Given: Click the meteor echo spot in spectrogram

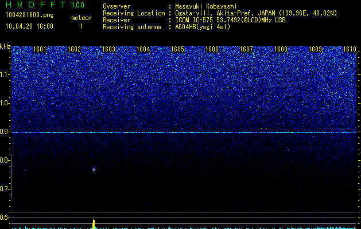Looking at the screenshot, I should (94, 169).
